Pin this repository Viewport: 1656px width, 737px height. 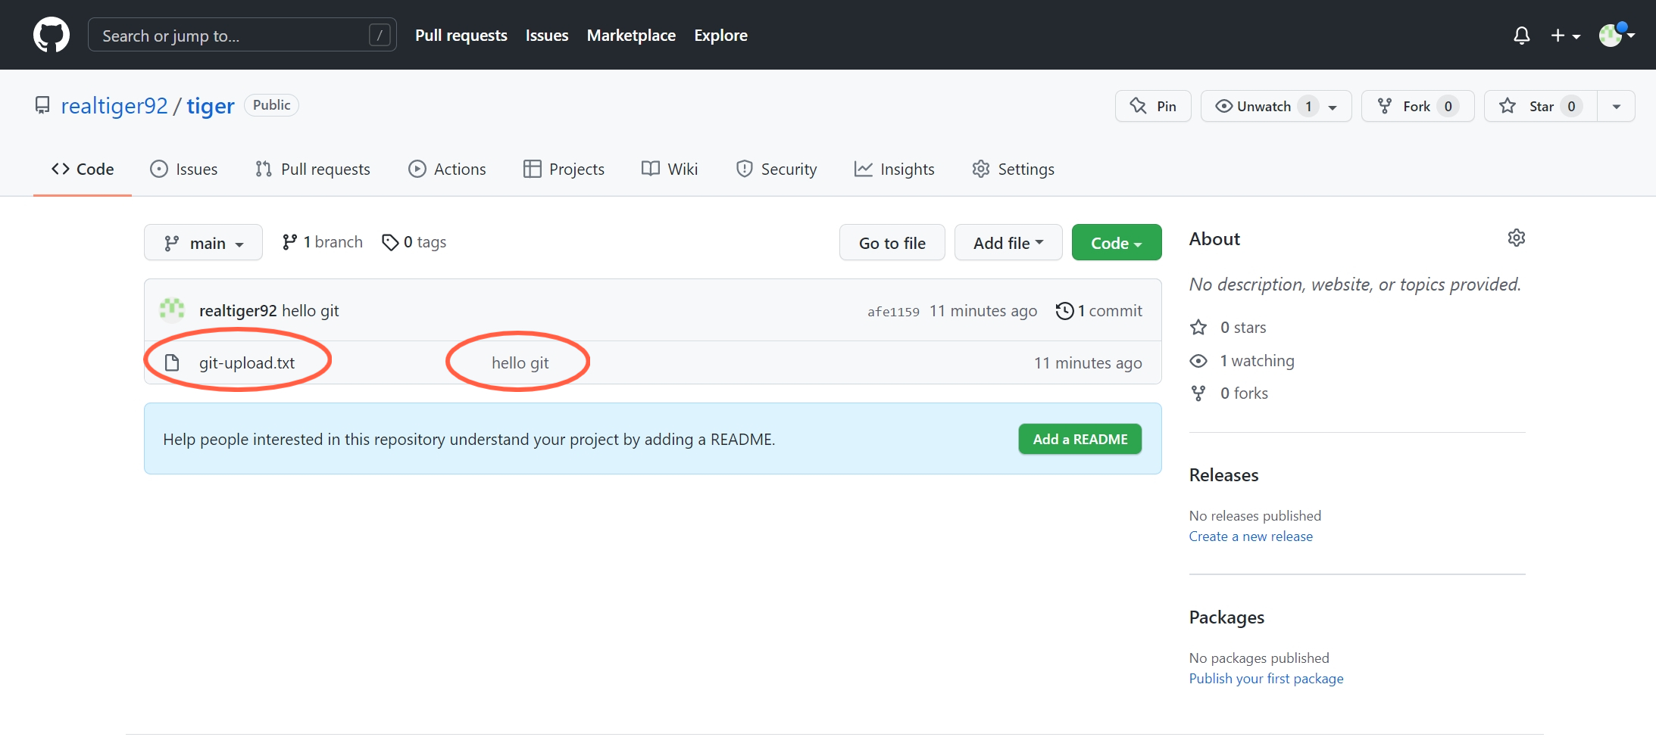(x=1153, y=106)
